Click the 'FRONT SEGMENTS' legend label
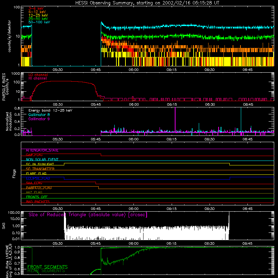 48,267
